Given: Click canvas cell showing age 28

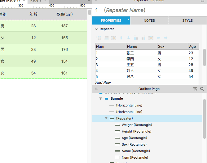Looking at the screenshot, I should (33, 49).
